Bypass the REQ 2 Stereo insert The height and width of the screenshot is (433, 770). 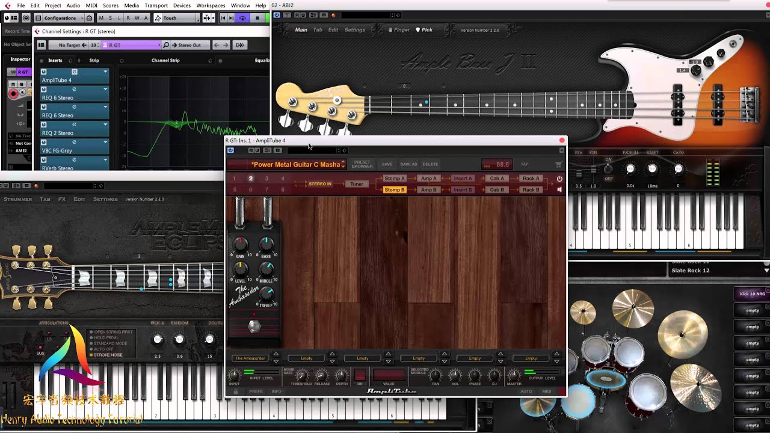[44, 124]
